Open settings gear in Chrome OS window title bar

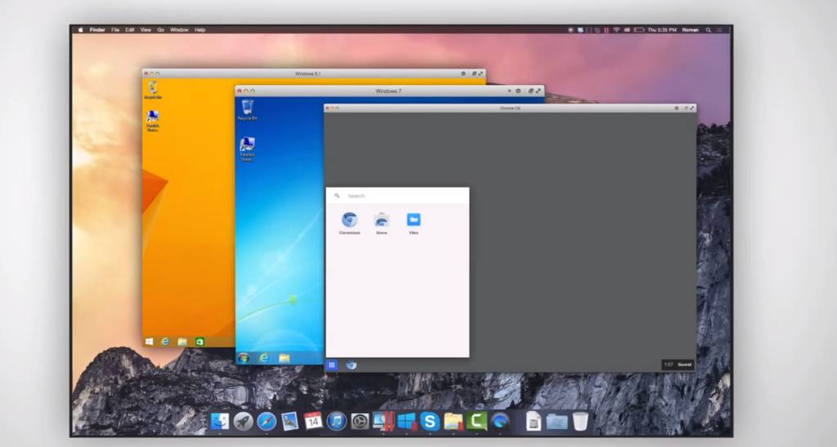(676, 108)
